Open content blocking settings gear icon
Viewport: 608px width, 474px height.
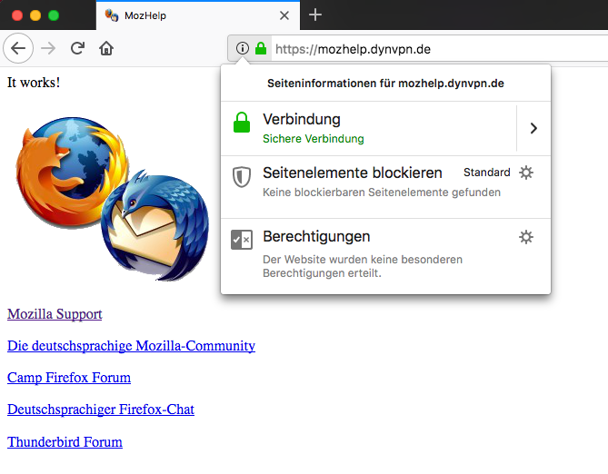526,173
